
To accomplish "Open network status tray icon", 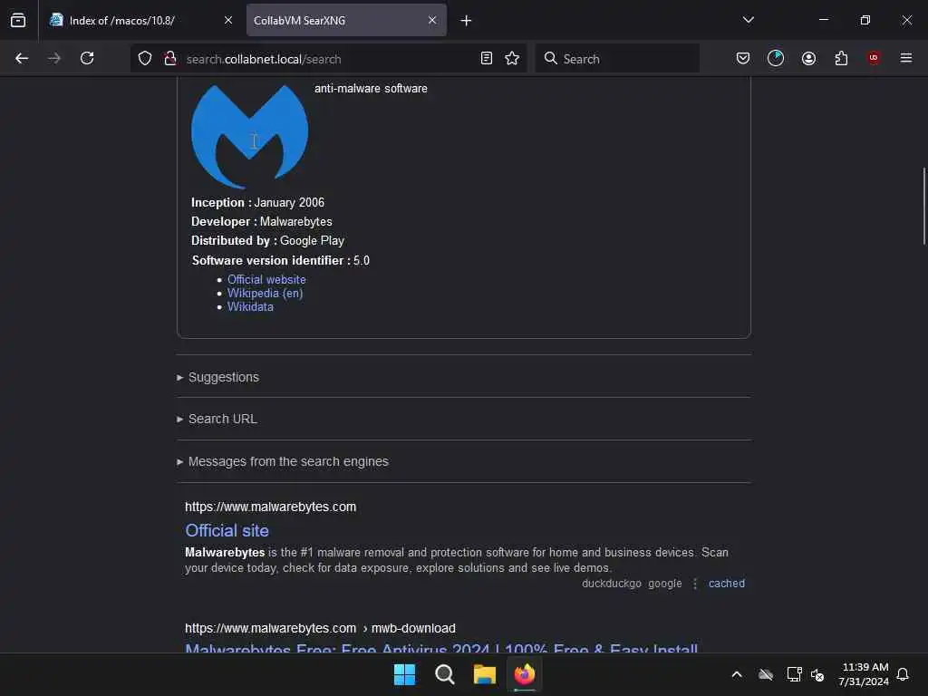I will coord(794,674).
